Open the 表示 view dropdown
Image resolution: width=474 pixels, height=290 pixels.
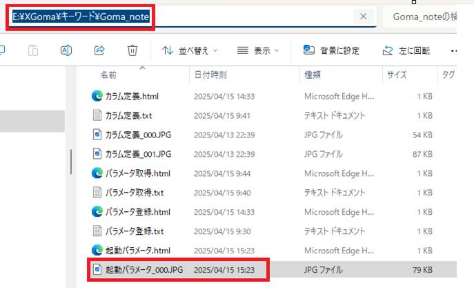point(257,50)
